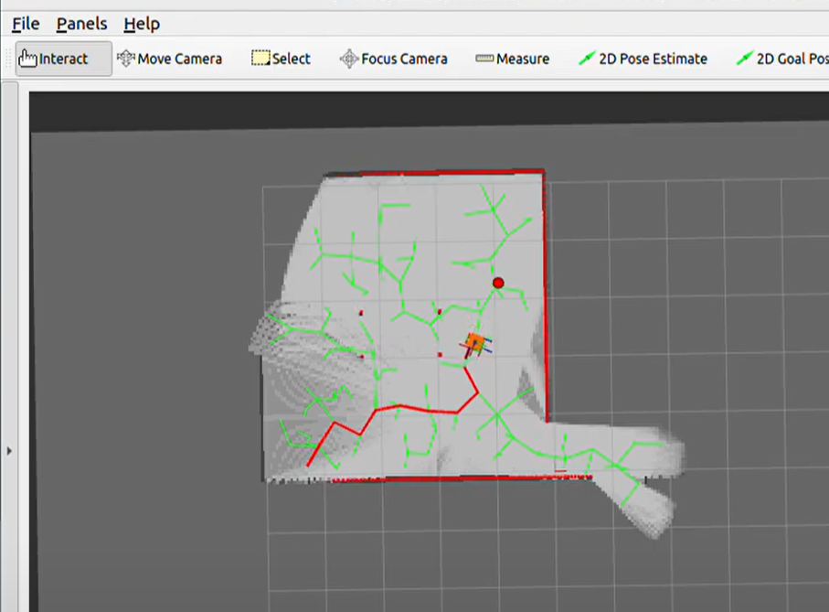Screen dimensions: 829x612
Task: Open the Help menu
Action: (x=142, y=24)
